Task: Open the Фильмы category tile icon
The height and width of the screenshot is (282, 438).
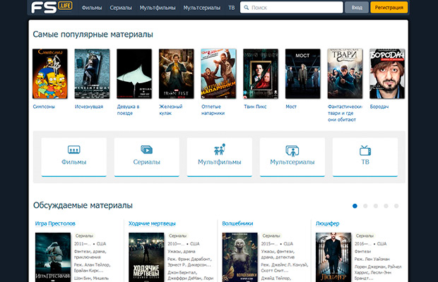Action: coord(73,150)
